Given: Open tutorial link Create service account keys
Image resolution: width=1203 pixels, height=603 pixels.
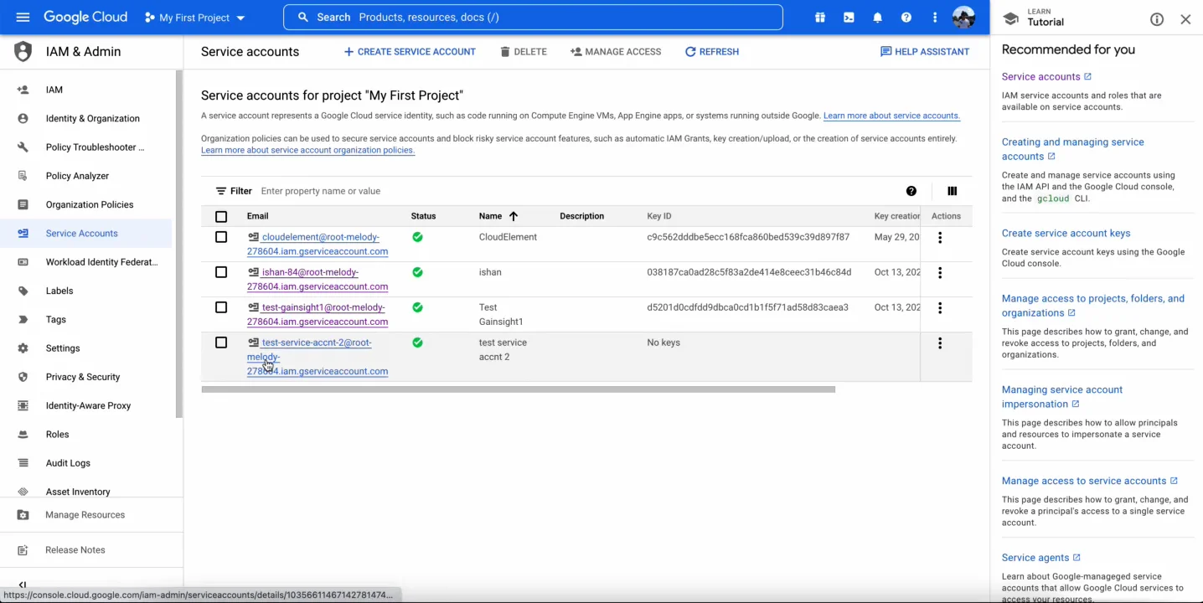Looking at the screenshot, I should (1066, 233).
